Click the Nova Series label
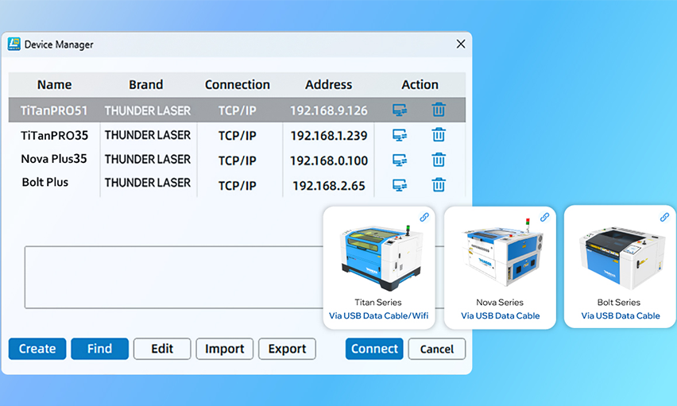The image size is (677, 406). (x=500, y=303)
